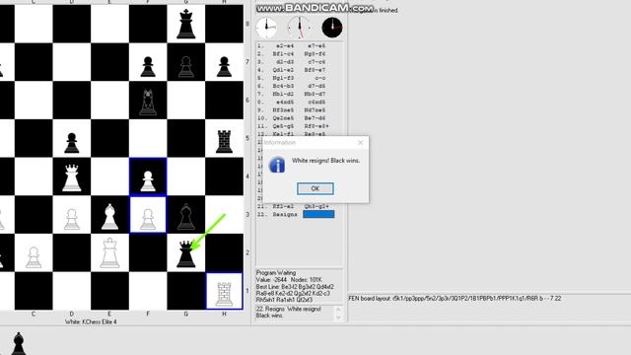Select move 3 white d2-d3
The width and height of the screenshot is (631, 355).
[285, 62]
